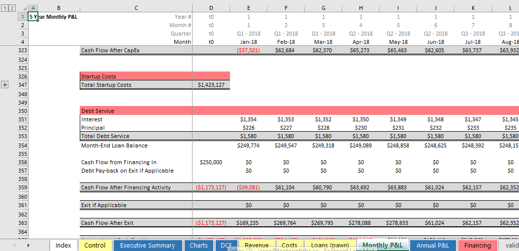Click outline level 1 button
This screenshot has width=519, height=251.
click(x=5, y=8)
